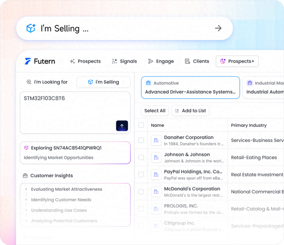284x245 pixels.
Task: Check the Danaher Corporation row checkbox
Action: click(x=141, y=140)
